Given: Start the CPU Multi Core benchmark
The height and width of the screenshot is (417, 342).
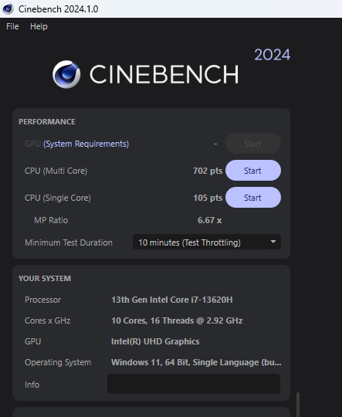Looking at the screenshot, I should pyautogui.click(x=253, y=171).
